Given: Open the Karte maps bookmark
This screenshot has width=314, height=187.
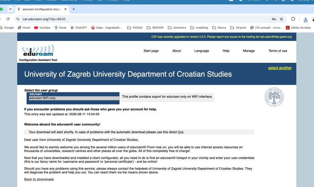Looking at the screenshot, I should (x=60, y=28).
